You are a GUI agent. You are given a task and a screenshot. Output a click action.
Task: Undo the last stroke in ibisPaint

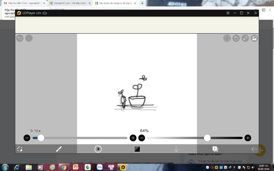tap(20, 38)
